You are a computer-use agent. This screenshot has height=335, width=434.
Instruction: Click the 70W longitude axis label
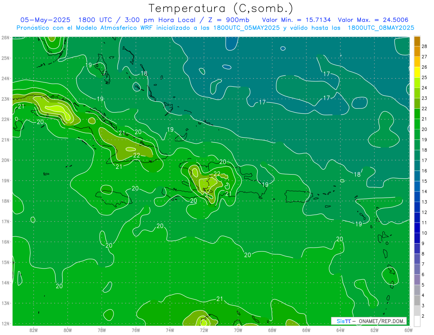click(x=238, y=330)
